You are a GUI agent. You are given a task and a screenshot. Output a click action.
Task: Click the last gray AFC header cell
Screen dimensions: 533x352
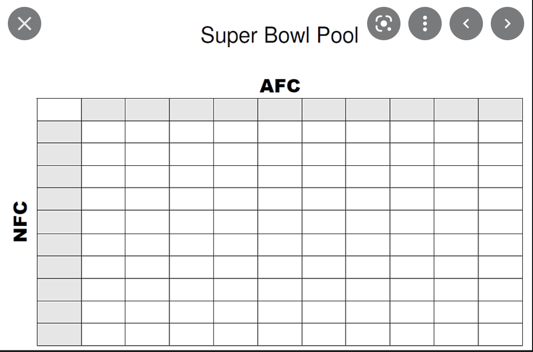click(x=501, y=109)
